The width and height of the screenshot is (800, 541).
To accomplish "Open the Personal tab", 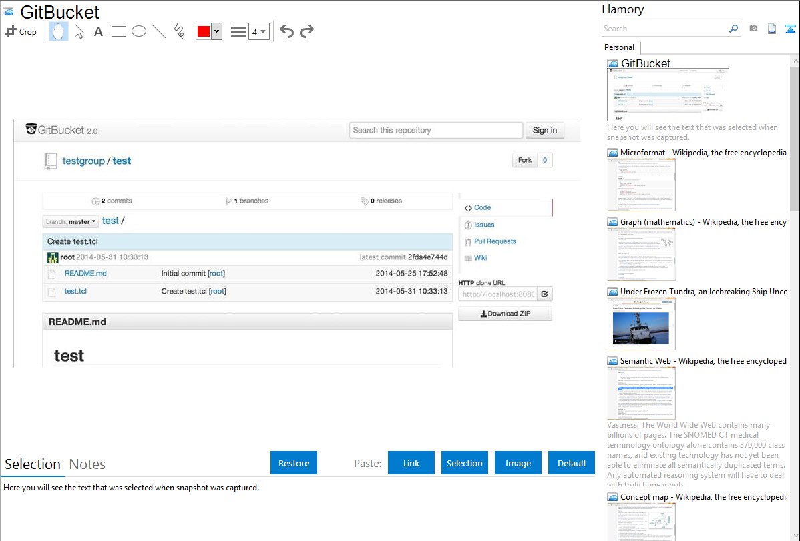I will click(619, 47).
